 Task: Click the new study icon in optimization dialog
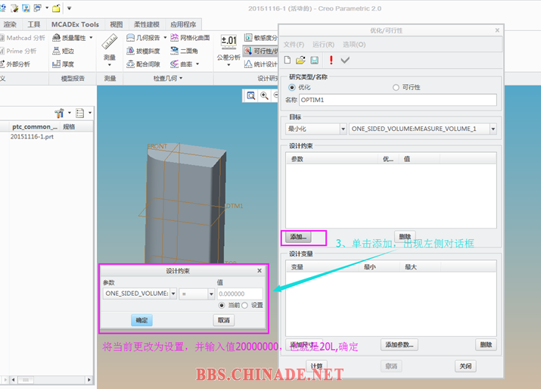287,60
